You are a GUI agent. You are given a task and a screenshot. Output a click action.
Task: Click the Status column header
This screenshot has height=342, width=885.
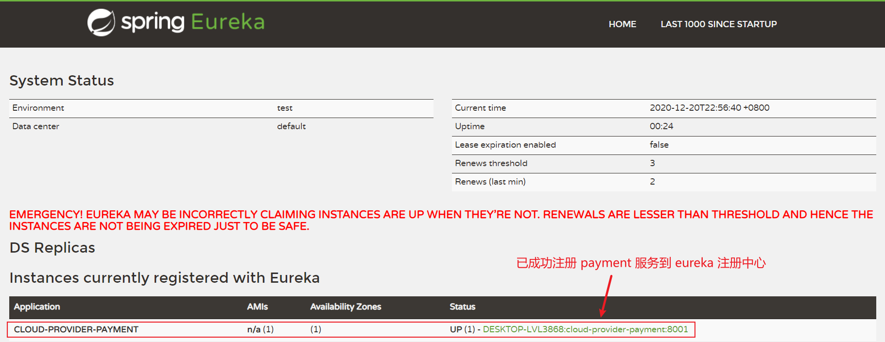462,307
